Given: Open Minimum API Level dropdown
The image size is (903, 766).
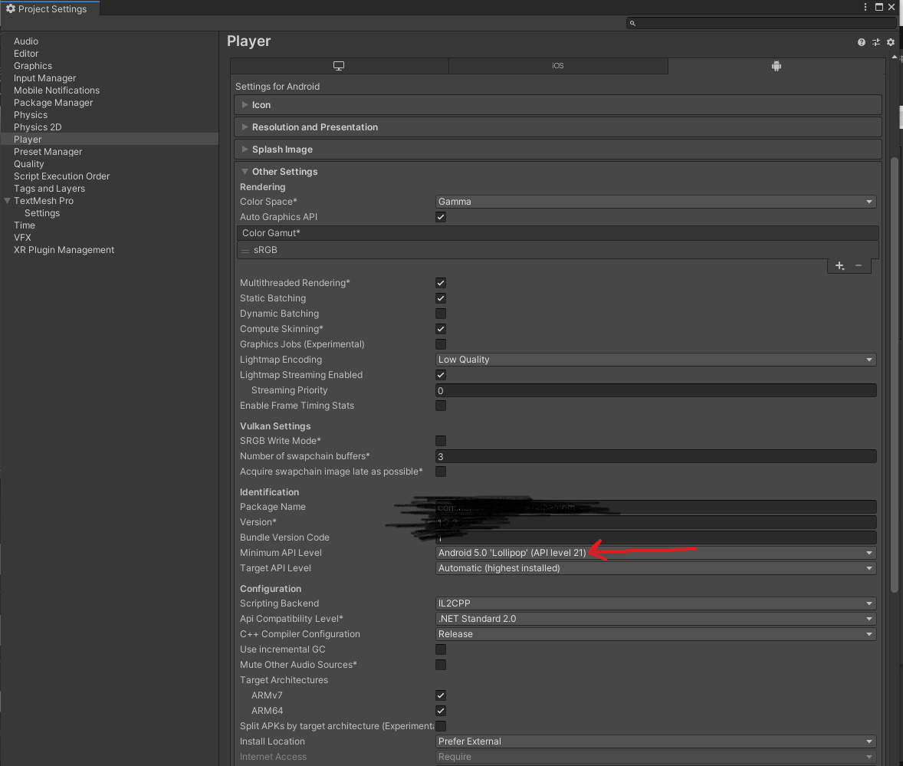Looking at the screenshot, I should click(x=655, y=553).
